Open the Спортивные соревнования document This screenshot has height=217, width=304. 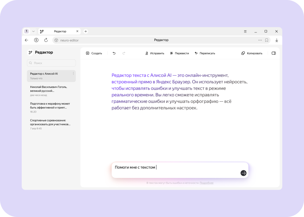click(x=51, y=124)
